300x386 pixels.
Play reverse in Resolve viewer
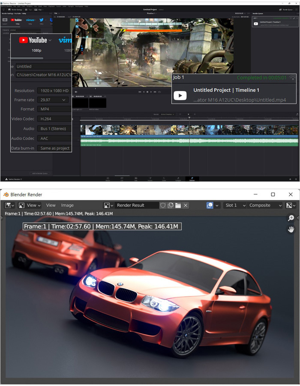coord(144,92)
